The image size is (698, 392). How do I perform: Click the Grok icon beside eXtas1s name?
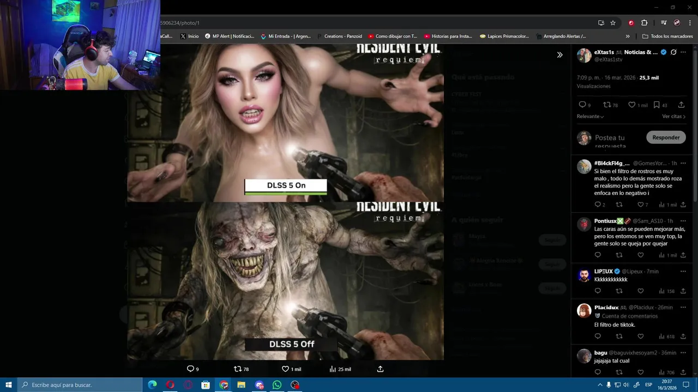(673, 52)
